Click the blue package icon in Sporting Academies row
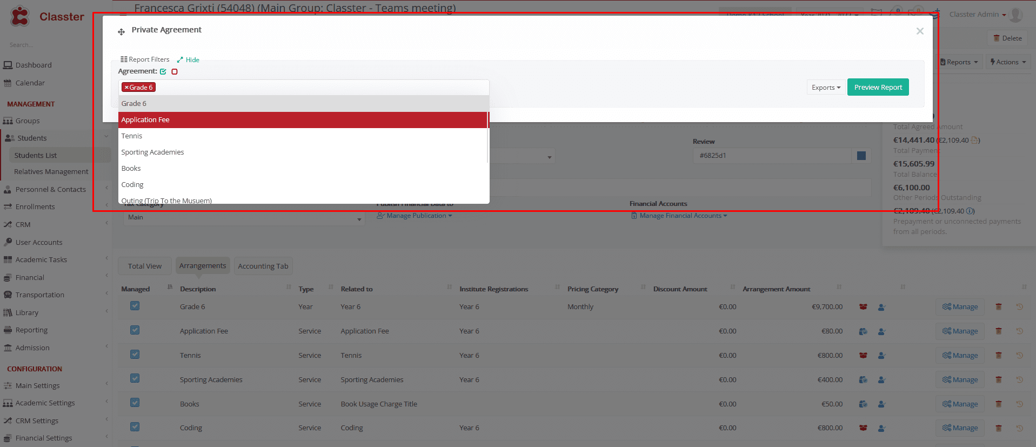The image size is (1036, 447). 863,379
